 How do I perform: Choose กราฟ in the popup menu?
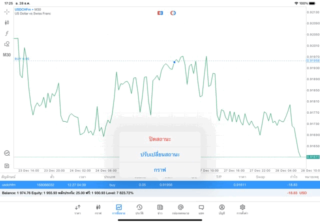159,170
